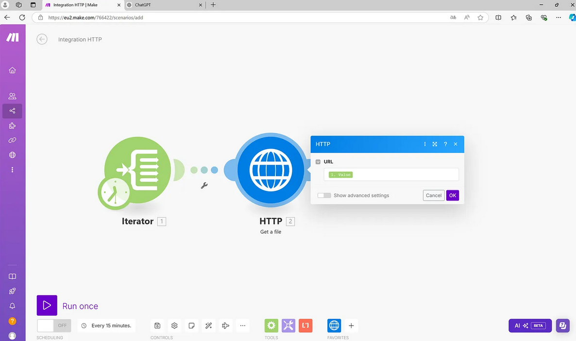Switch to the ChatGPT browser tab

pyautogui.click(x=165, y=5)
